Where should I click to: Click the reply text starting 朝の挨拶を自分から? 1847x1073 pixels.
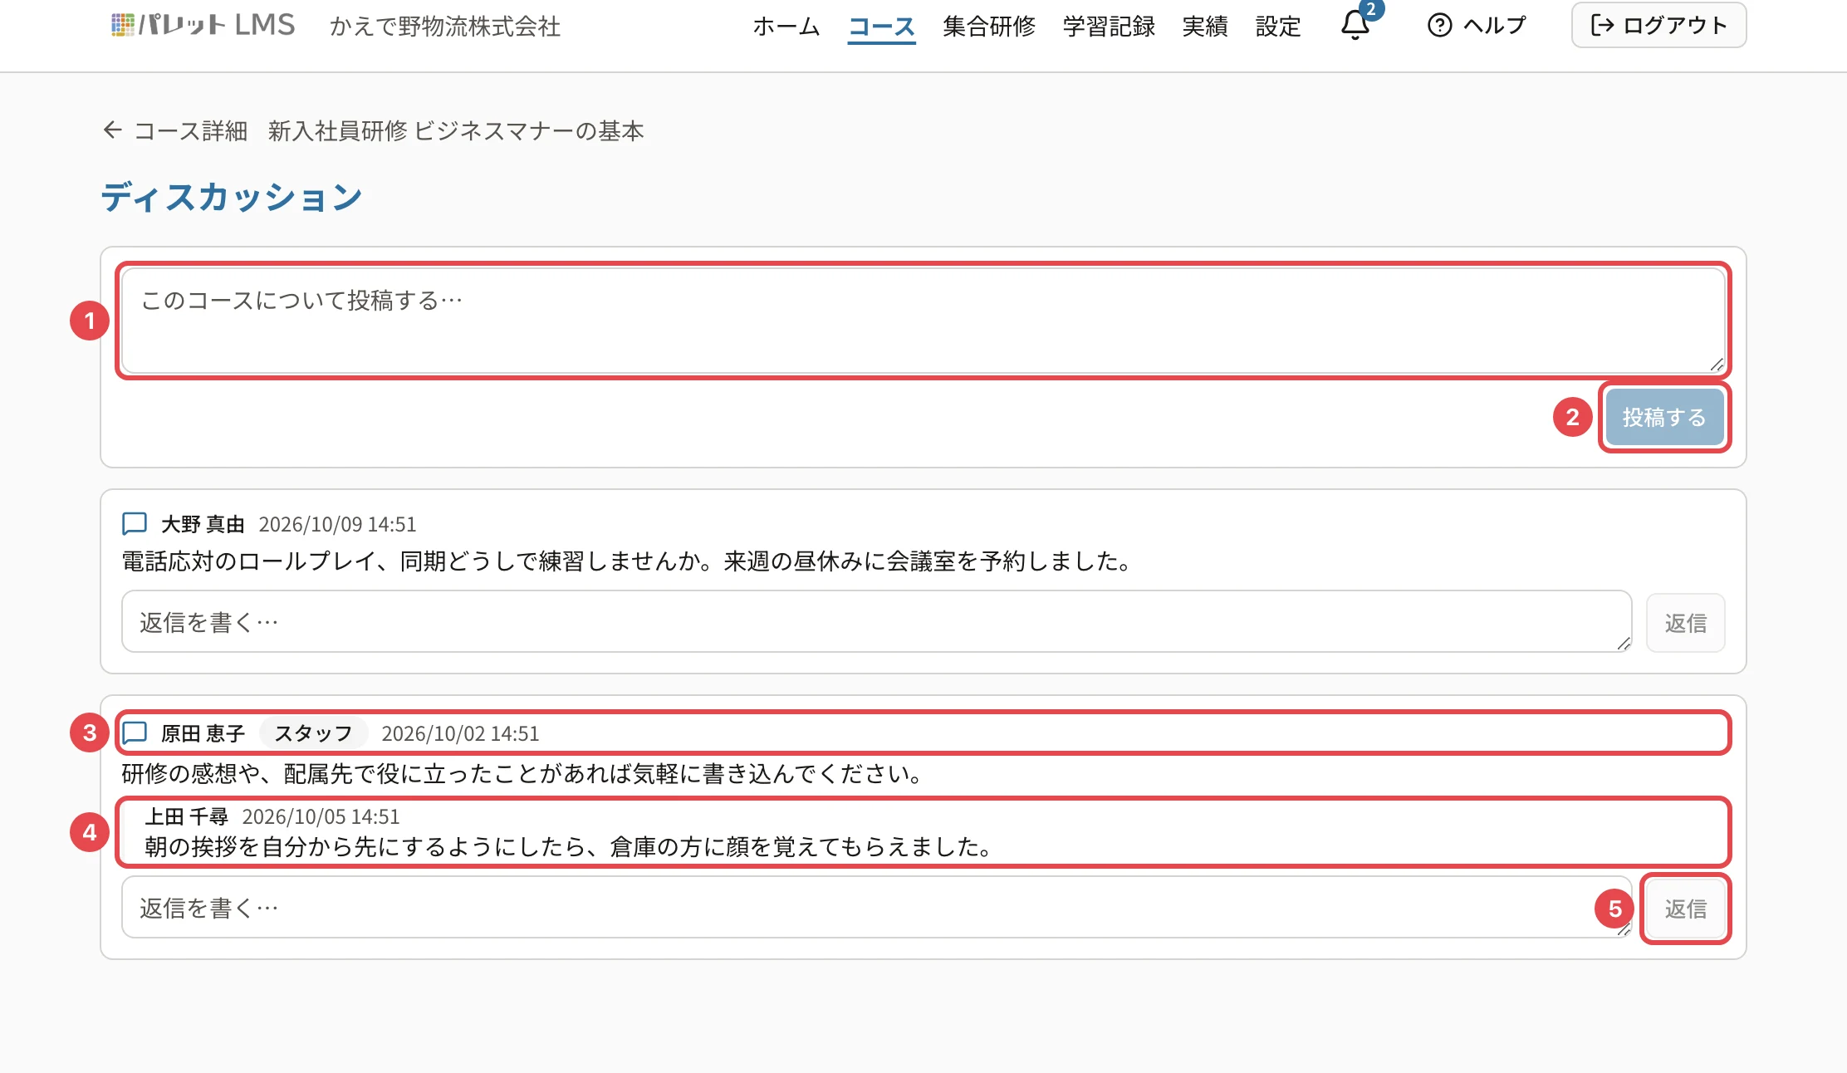click(570, 847)
